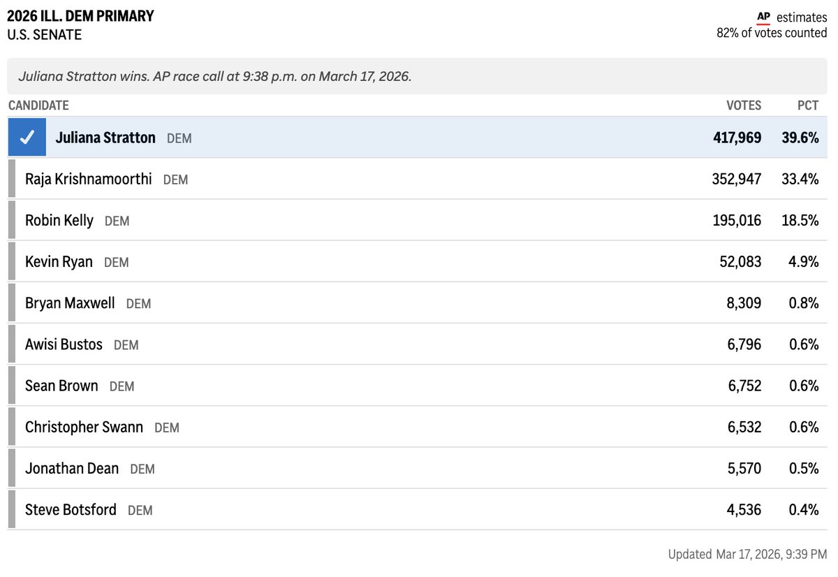The height and width of the screenshot is (577, 838).
Task: Click the 5,570 vote total
Action: coord(744,468)
